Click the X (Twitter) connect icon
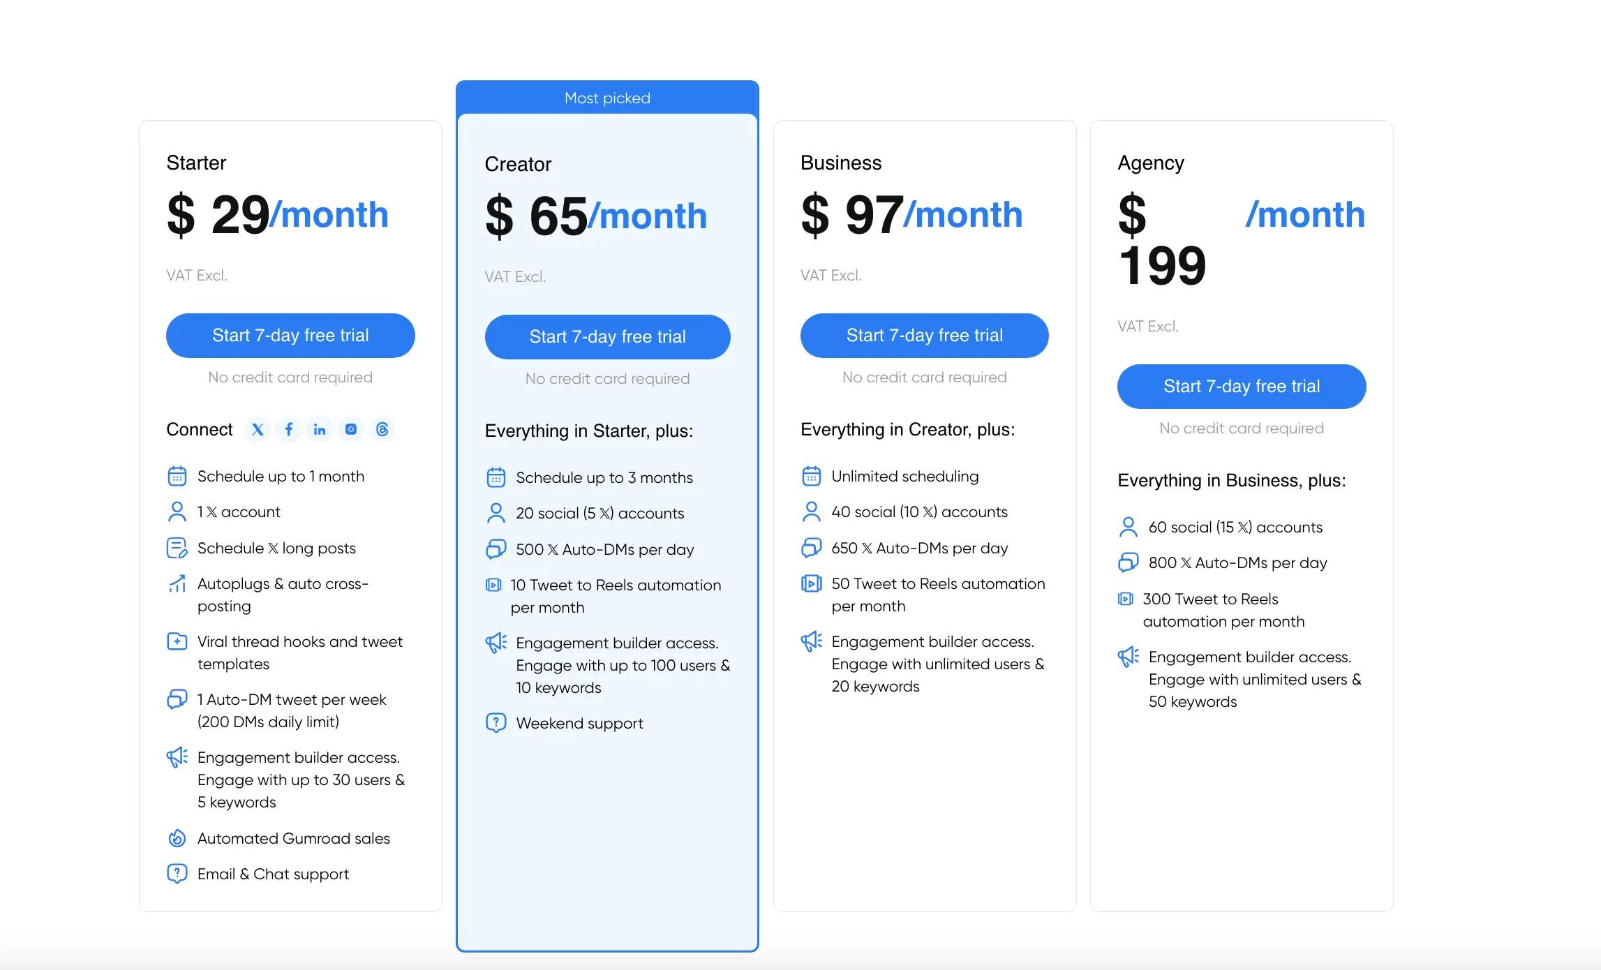 click(x=258, y=430)
